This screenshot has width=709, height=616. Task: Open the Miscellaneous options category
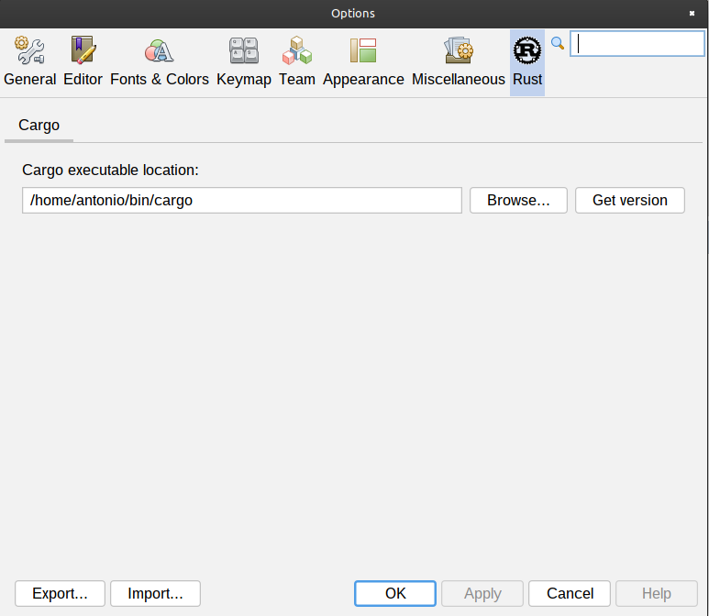click(x=458, y=62)
